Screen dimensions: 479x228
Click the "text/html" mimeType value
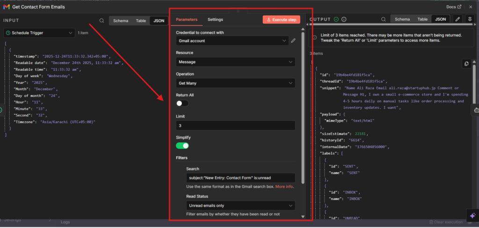click(x=363, y=121)
